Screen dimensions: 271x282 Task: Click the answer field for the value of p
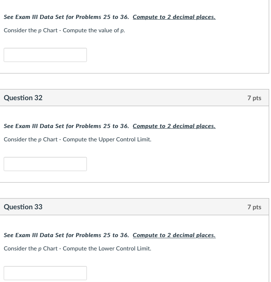[x=45, y=55]
